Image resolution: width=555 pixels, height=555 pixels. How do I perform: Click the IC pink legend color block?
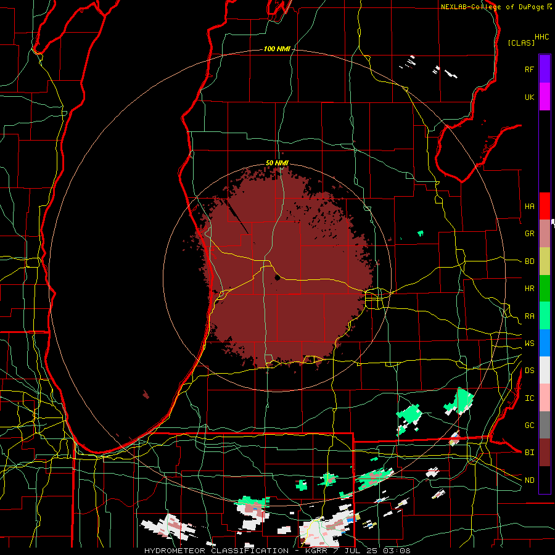(545, 398)
